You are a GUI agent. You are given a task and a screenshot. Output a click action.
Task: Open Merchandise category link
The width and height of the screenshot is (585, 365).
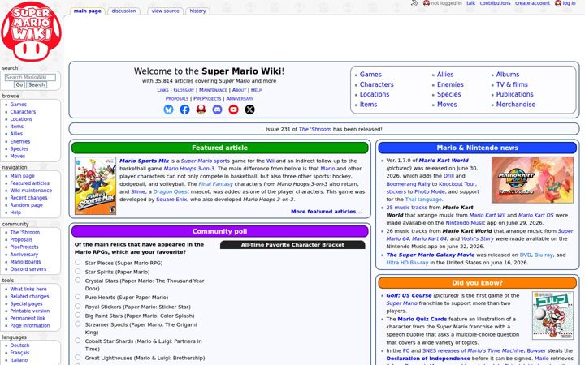[516, 105]
